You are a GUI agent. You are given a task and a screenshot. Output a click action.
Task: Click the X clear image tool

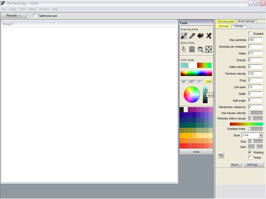(x=209, y=36)
